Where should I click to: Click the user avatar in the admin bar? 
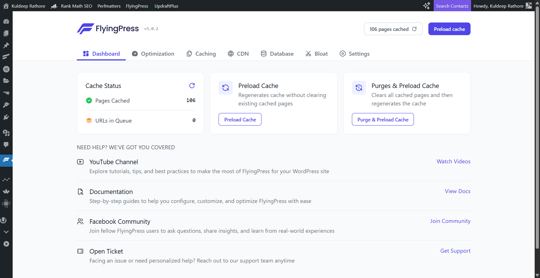click(529, 6)
